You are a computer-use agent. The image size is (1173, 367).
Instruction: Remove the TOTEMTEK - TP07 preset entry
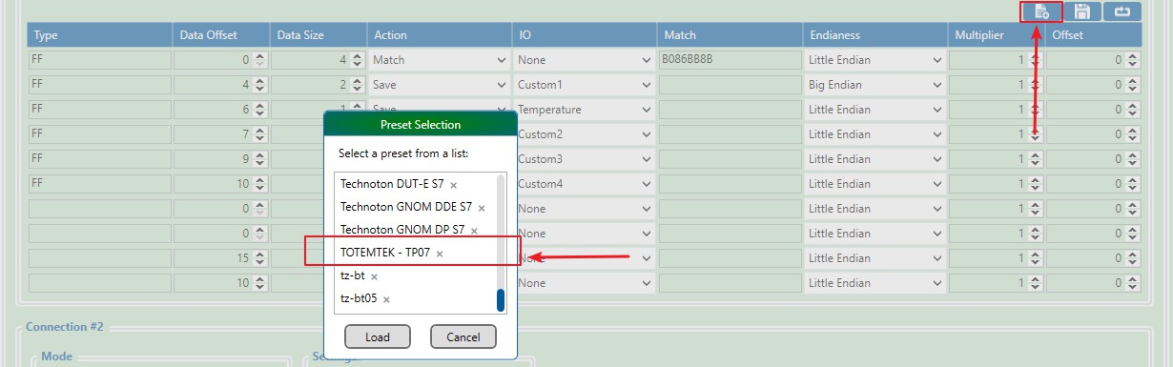pyautogui.click(x=440, y=254)
